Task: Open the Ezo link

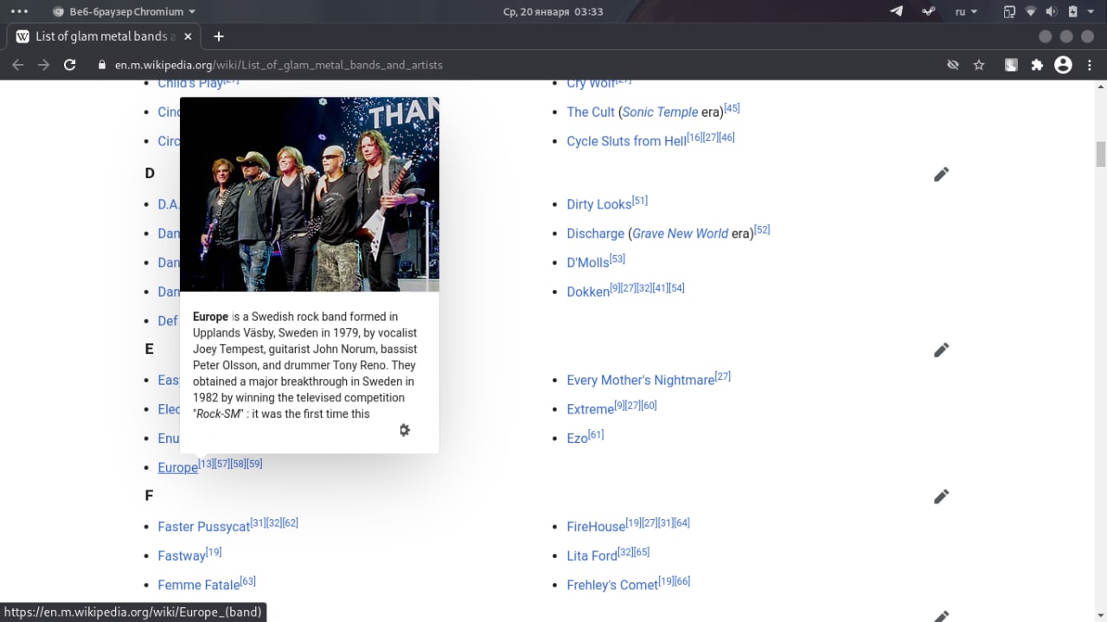Action: coord(577,439)
